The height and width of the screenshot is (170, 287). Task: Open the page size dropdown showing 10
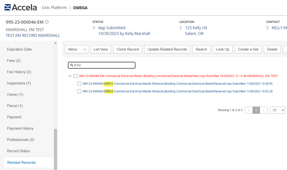(x=277, y=110)
